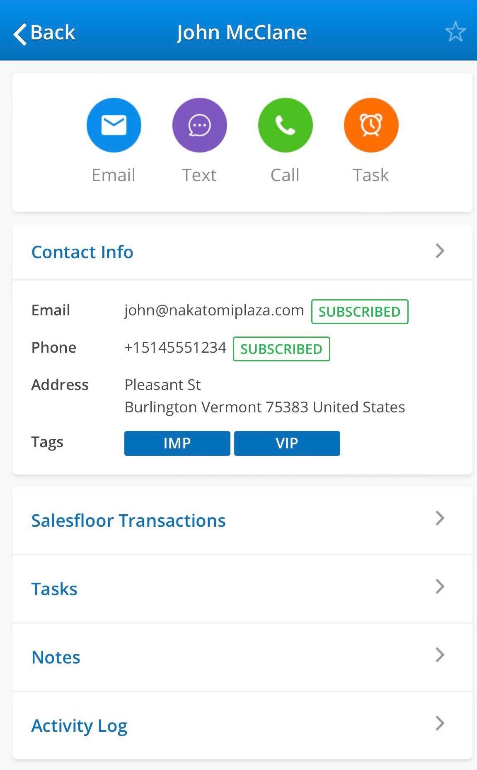Screen dimensions: 477x770
Task: Tap the phone number +15145551234
Action: coord(175,347)
